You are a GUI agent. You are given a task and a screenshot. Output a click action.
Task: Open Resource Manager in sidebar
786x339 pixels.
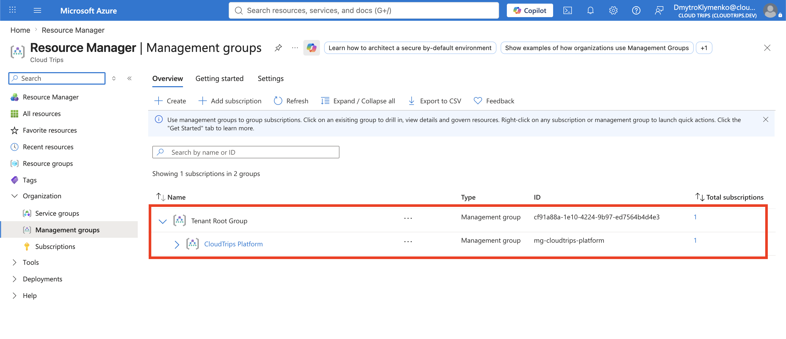51,97
